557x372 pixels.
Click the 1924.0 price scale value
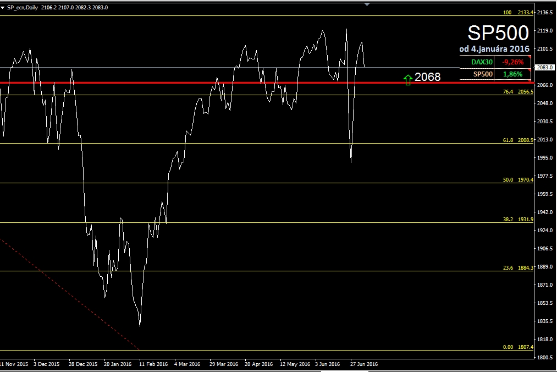point(545,230)
